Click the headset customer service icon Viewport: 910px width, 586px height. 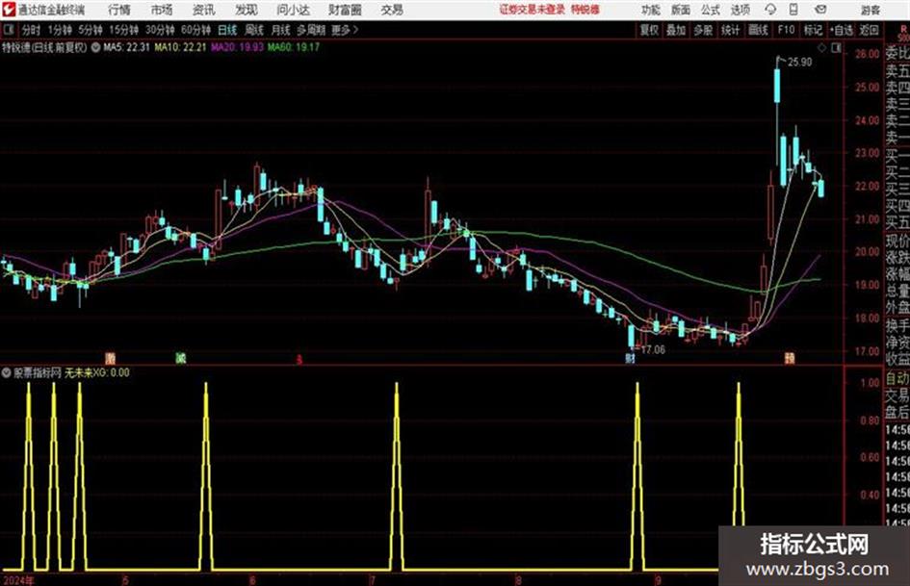point(770,10)
